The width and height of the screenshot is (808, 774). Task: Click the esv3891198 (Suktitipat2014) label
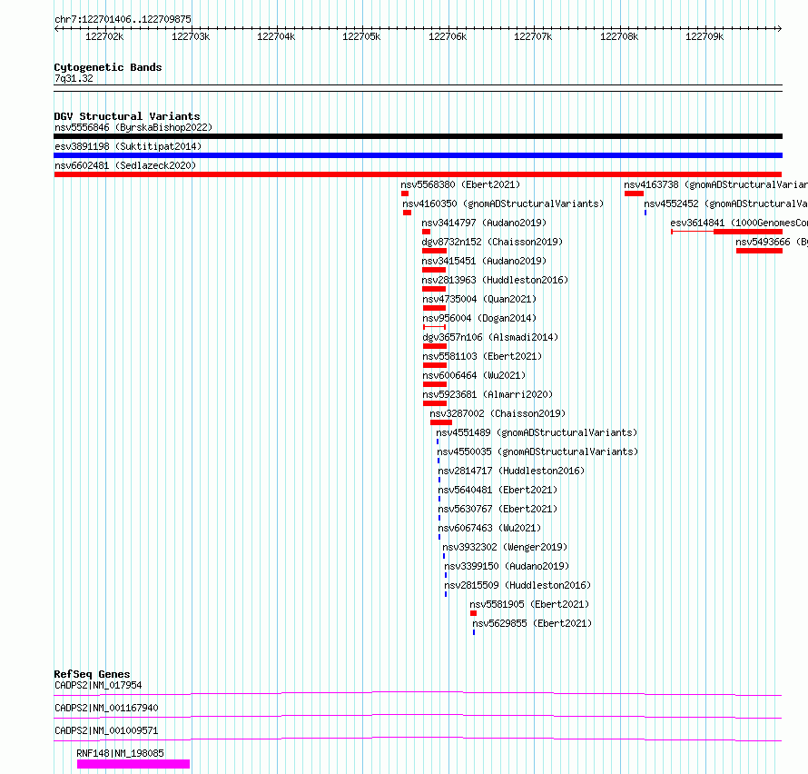pyautogui.click(x=128, y=146)
